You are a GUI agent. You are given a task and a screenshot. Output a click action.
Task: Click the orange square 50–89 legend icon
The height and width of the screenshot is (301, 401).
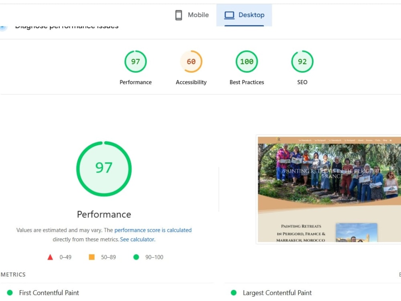pyautogui.click(x=91, y=257)
